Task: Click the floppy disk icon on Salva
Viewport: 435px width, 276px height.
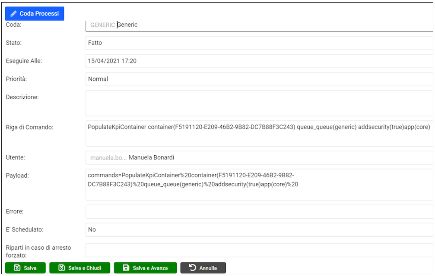Action: (x=17, y=268)
